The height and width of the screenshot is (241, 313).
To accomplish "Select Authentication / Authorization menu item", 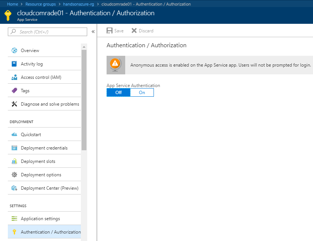I will tap(44, 232).
